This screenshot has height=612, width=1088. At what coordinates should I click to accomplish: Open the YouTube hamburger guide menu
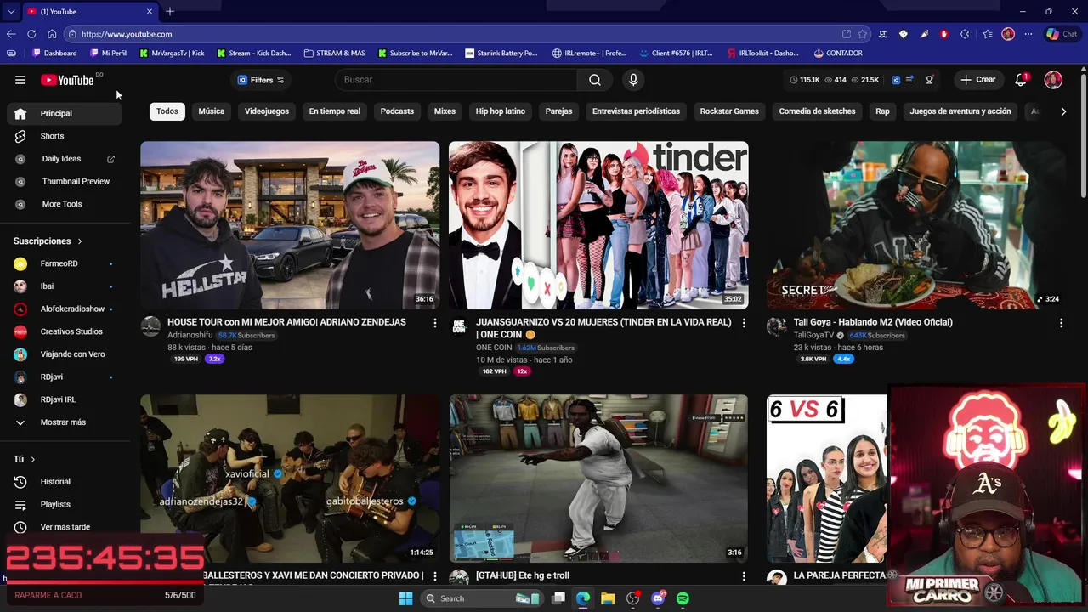(x=20, y=80)
